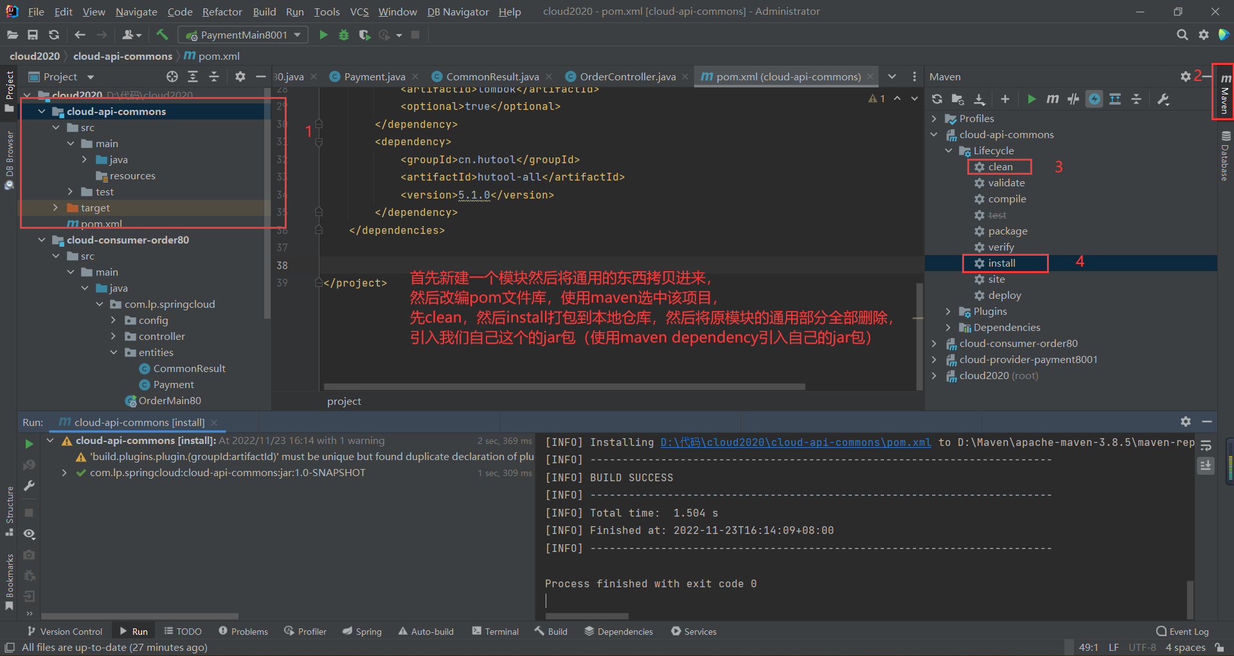Toggle Skip Tests Mode lightning icon
Viewport: 1234px width, 656px height.
coord(1094,99)
